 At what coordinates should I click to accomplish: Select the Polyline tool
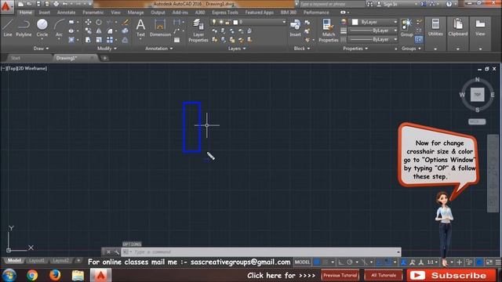coord(24,28)
